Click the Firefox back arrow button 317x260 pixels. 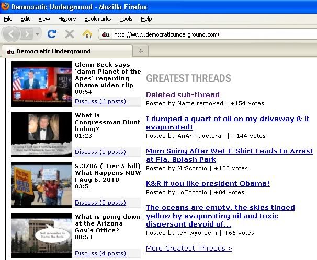pos(12,34)
